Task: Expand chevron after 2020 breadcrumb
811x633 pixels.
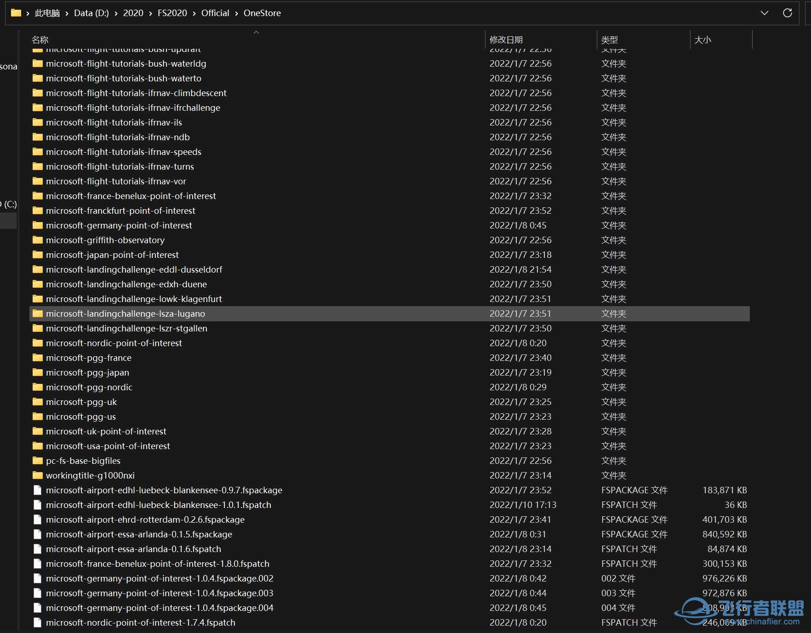Action: point(150,13)
